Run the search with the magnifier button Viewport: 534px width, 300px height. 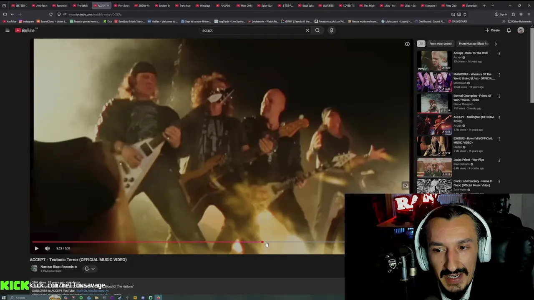[317, 30]
